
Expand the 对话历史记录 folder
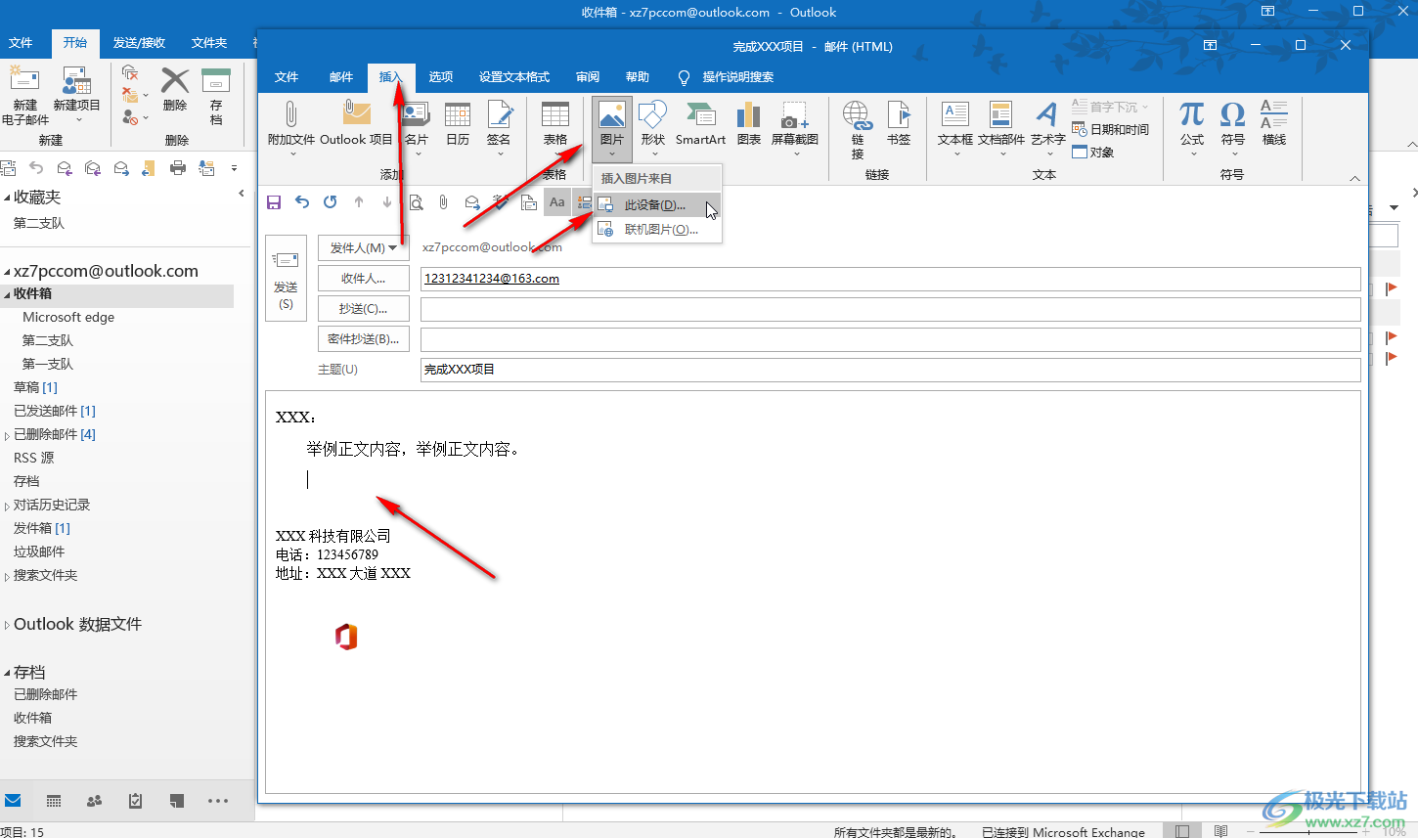coord(8,506)
